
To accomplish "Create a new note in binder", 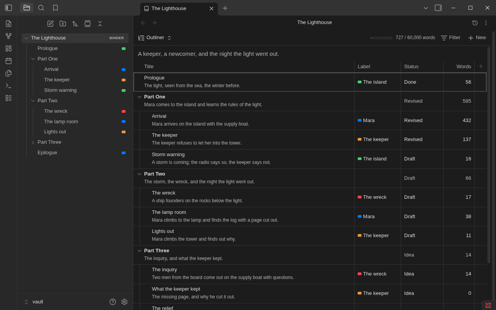I will pyautogui.click(x=50, y=24).
